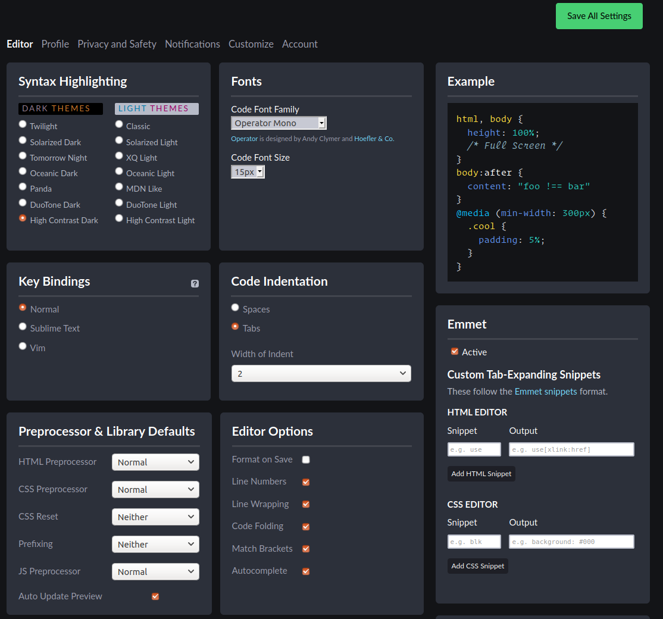The image size is (663, 619).
Task: Open the Privacy and Safety tab
Action: [x=117, y=43]
